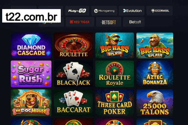This screenshot has height=125, width=188.
Task: Select the Sugar Rush game tile
Action: pos(31,74)
